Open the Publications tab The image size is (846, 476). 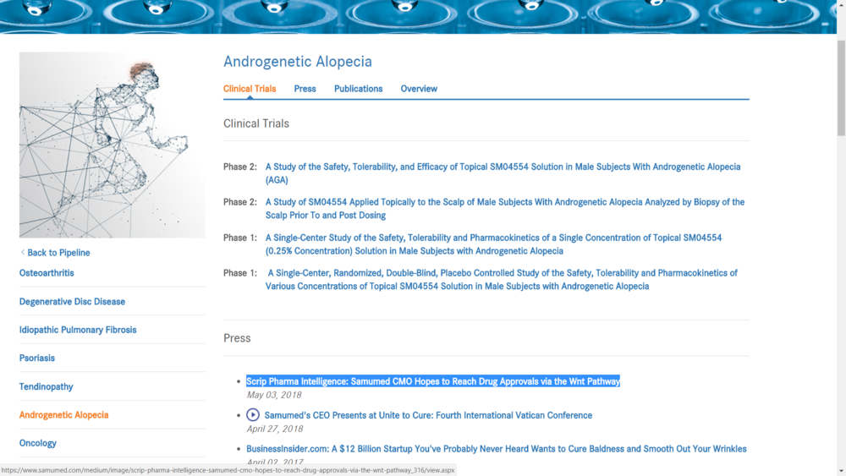coord(358,89)
